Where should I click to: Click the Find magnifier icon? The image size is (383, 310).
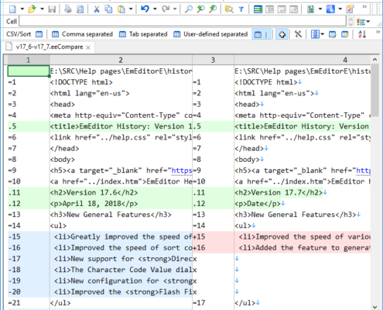tap(189, 9)
